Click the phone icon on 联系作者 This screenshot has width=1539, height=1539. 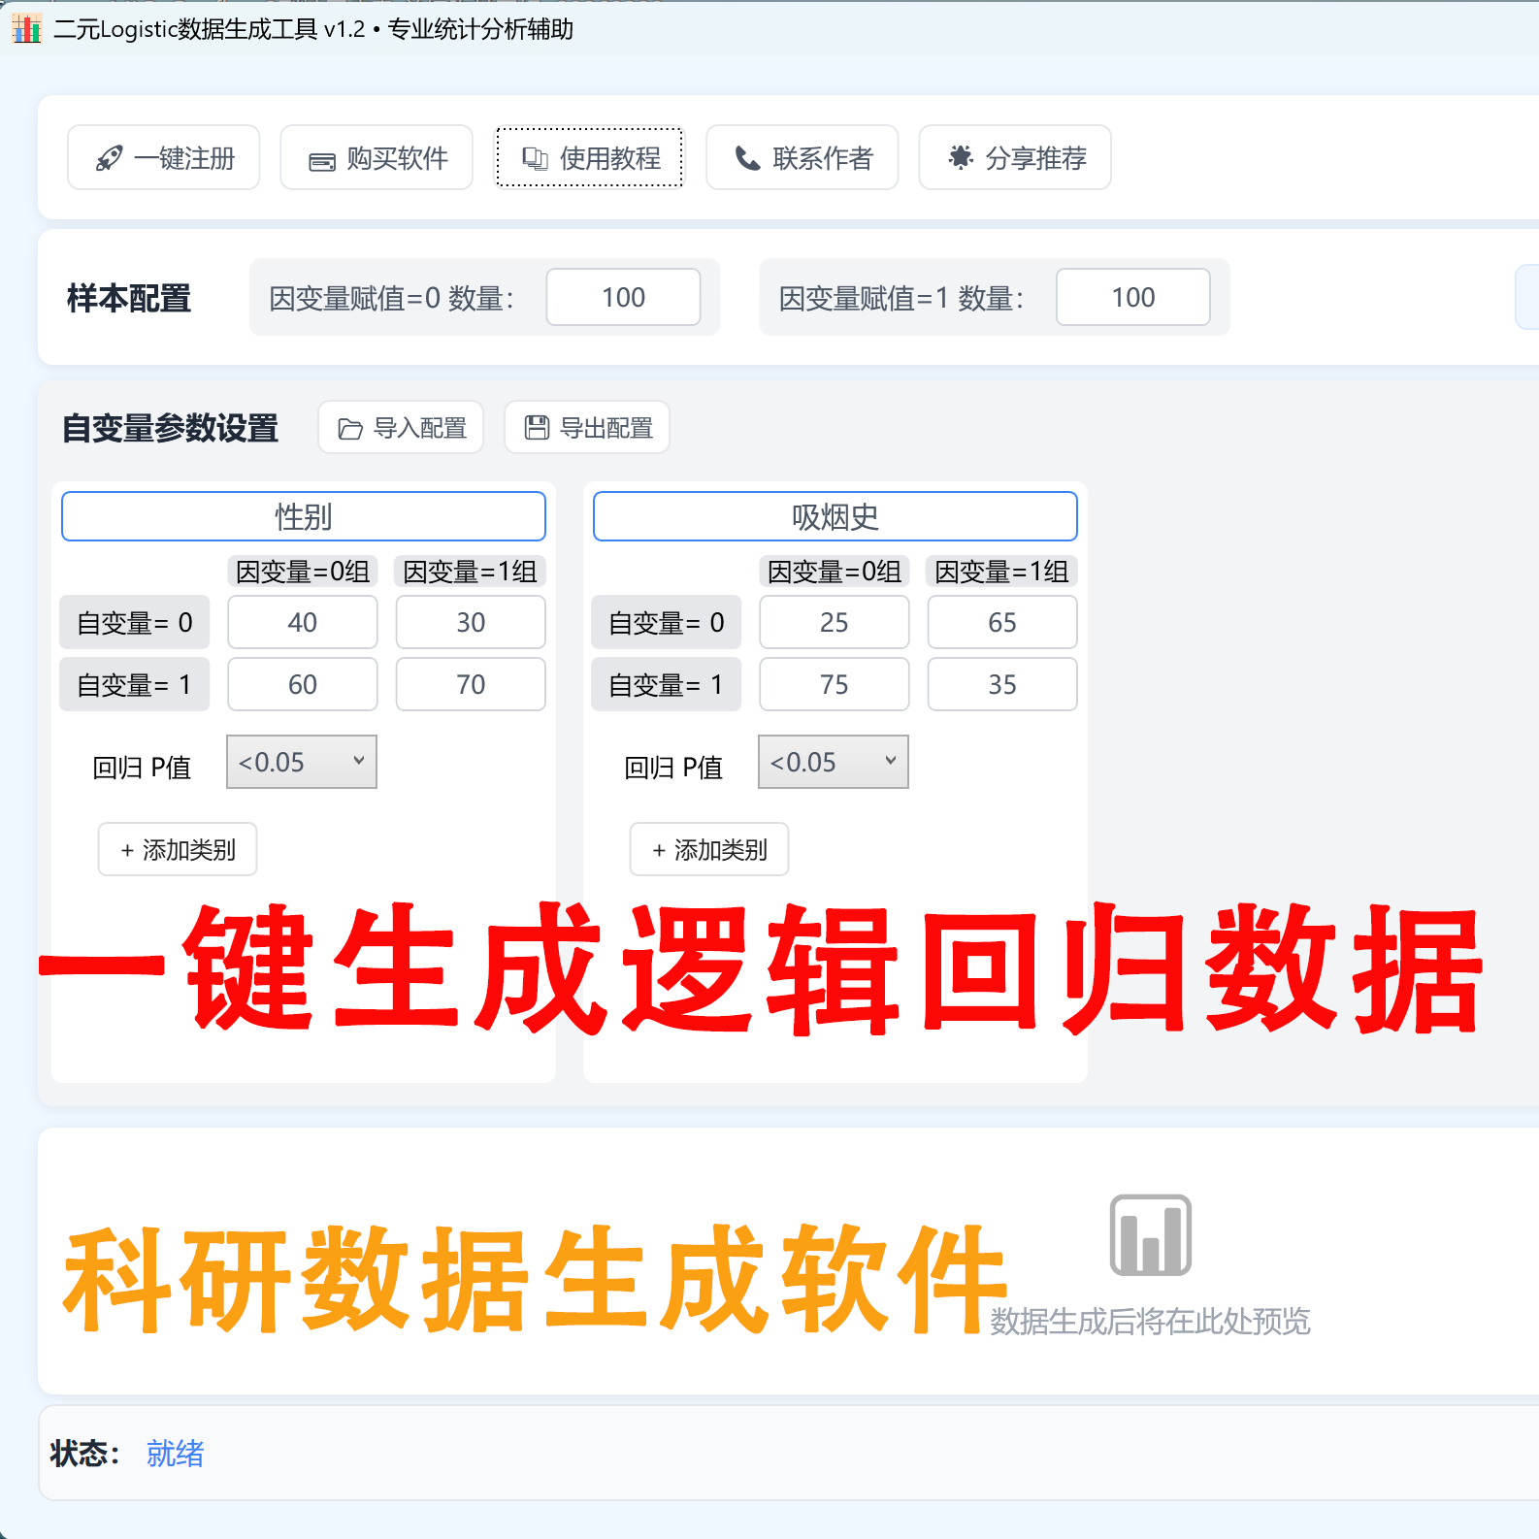click(x=747, y=158)
